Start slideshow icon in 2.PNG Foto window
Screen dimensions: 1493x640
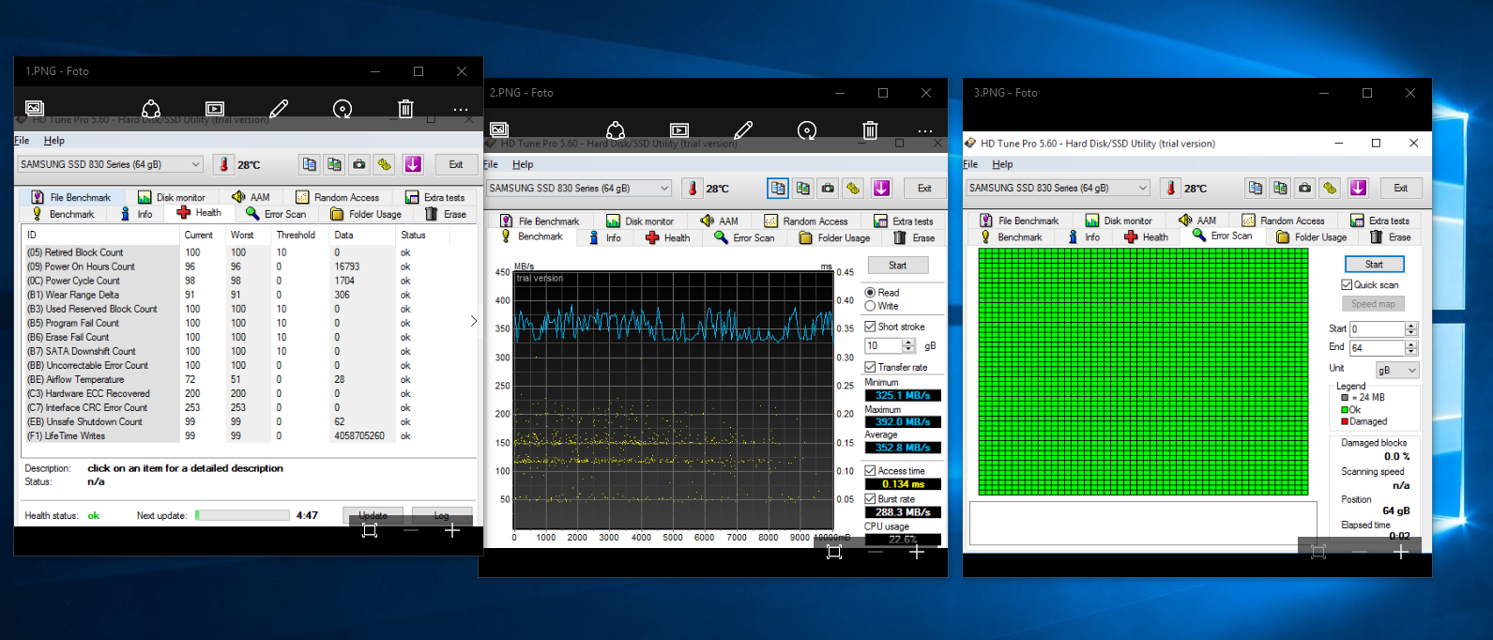coord(679,130)
